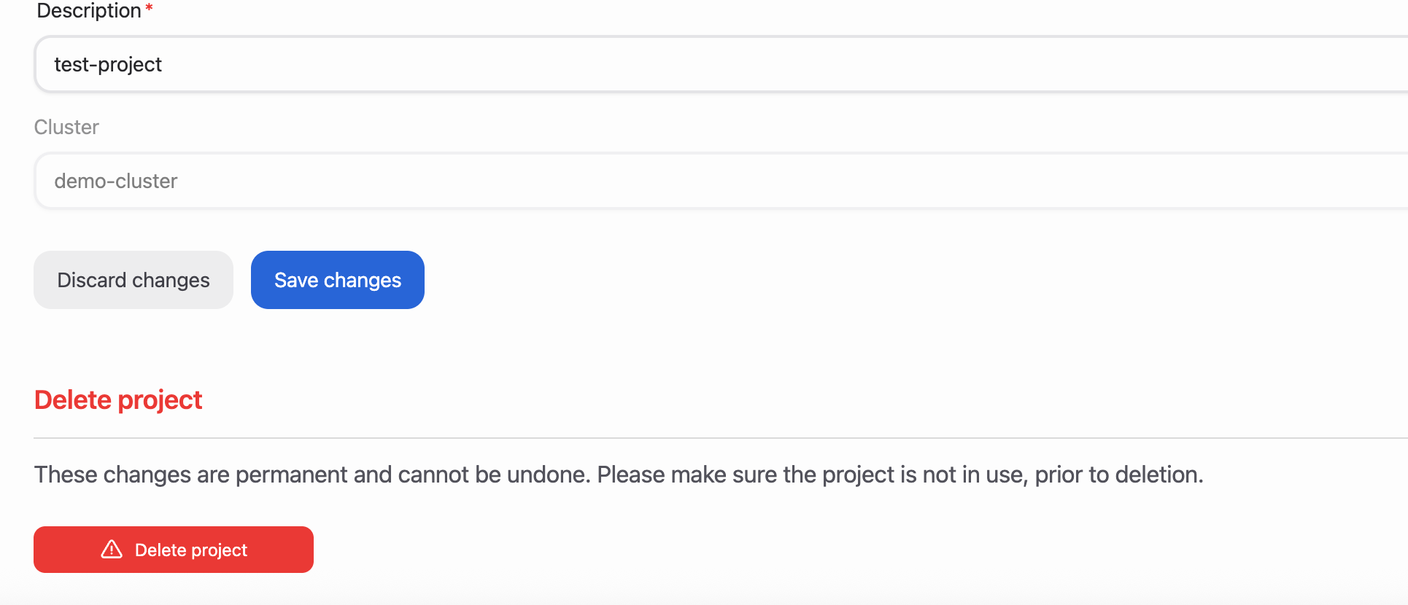
Task: Click the 'Discard changes' label text
Action: [x=133, y=279]
